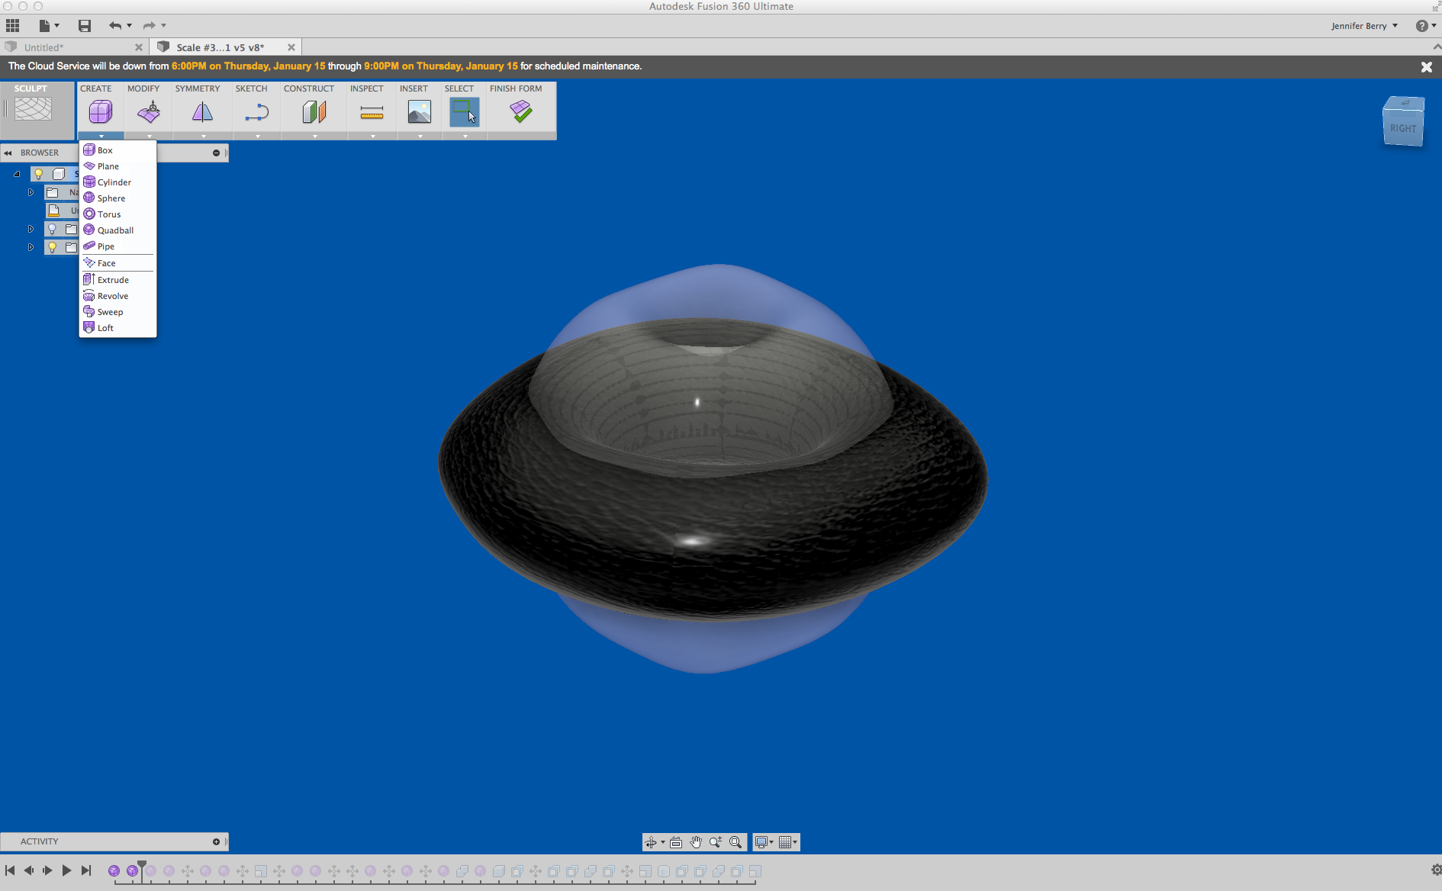Select Box from the Create menu
Screen dimensions: 1442x891
pyautogui.click(x=118, y=150)
